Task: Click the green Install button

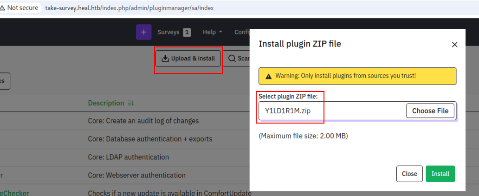Action: (440, 174)
